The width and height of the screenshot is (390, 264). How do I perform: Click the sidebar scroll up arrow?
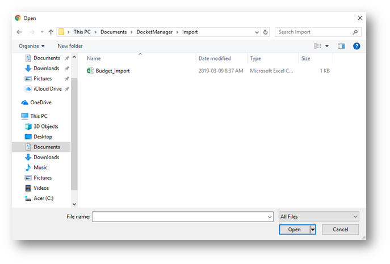pos(74,57)
